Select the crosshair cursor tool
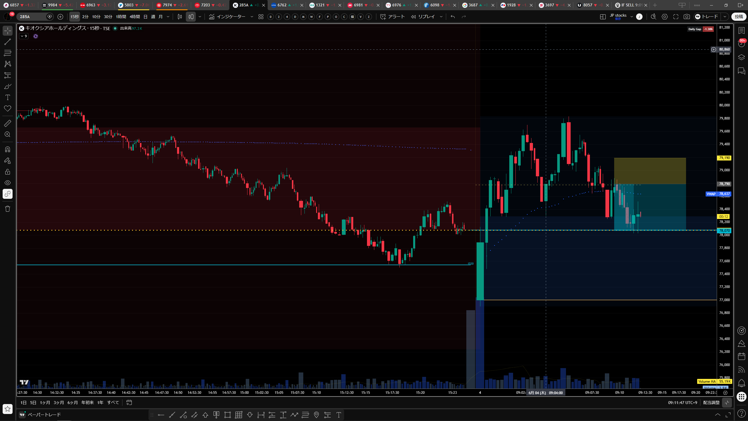Image resolution: width=748 pixels, height=421 pixels. coord(8,31)
